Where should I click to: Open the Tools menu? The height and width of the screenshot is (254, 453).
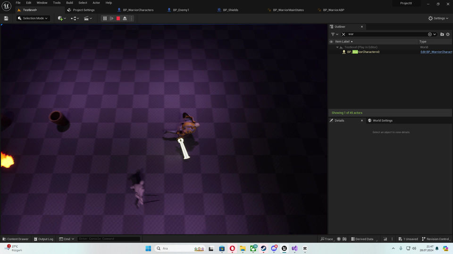click(x=57, y=3)
